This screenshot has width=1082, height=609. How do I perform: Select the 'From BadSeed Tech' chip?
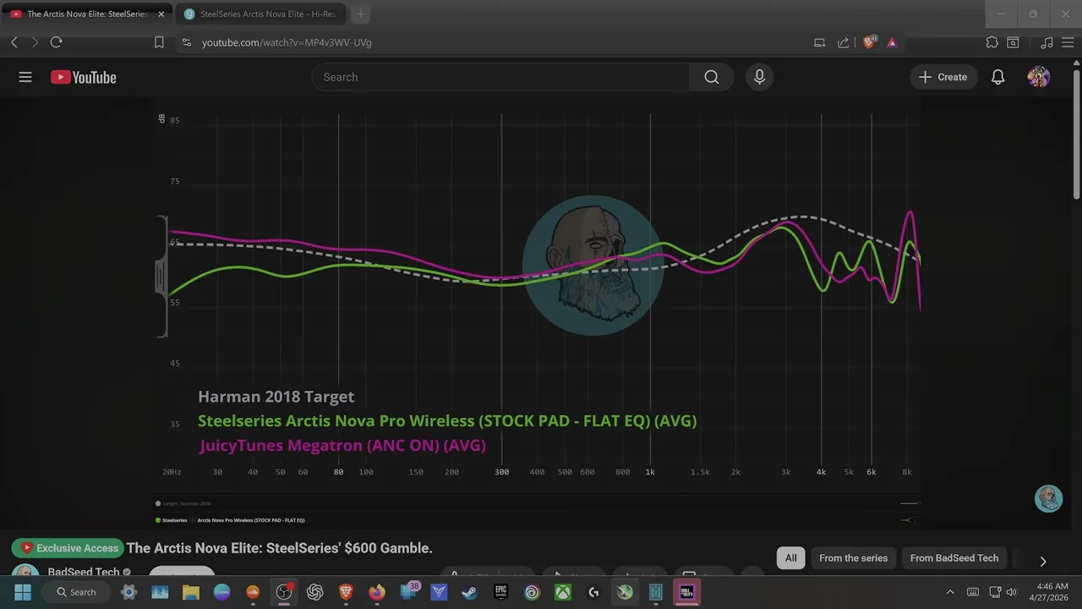point(954,558)
